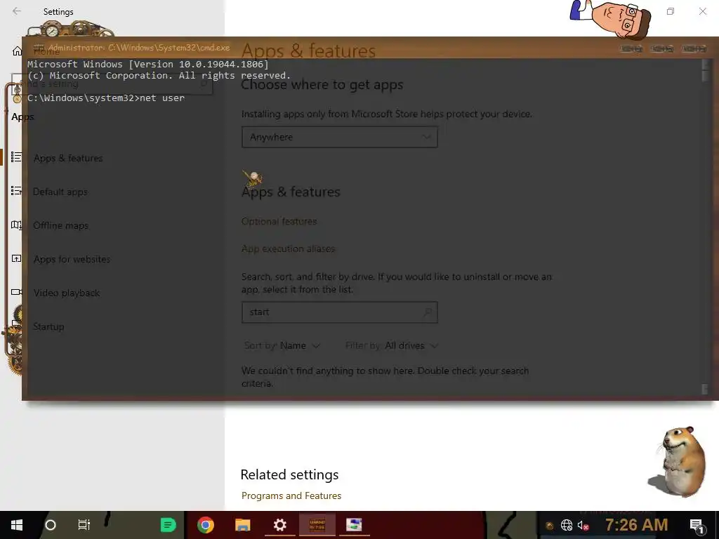The width and height of the screenshot is (719, 539).
Task: Close the Settings window with X
Action: [702, 11]
